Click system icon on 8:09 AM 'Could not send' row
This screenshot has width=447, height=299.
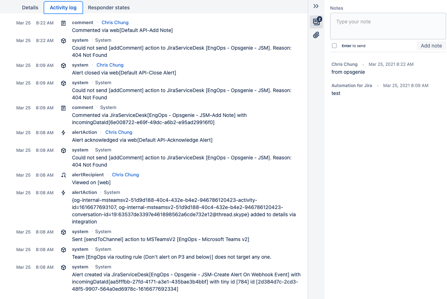tap(63, 83)
